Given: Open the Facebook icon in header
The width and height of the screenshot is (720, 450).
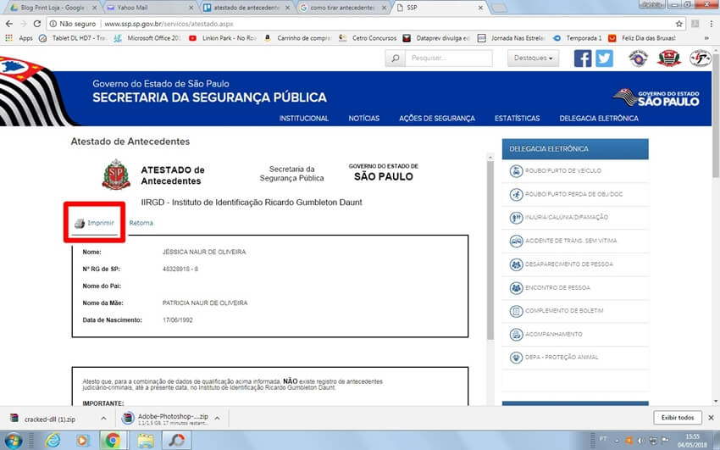Looking at the screenshot, I should (x=583, y=58).
